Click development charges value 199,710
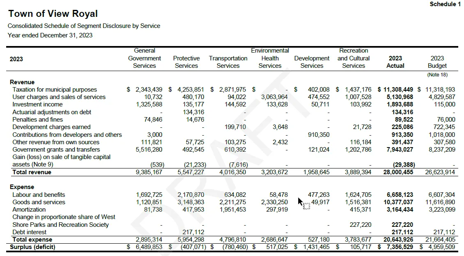The height and width of the screenshot is (256, 464). pos(235,127)
